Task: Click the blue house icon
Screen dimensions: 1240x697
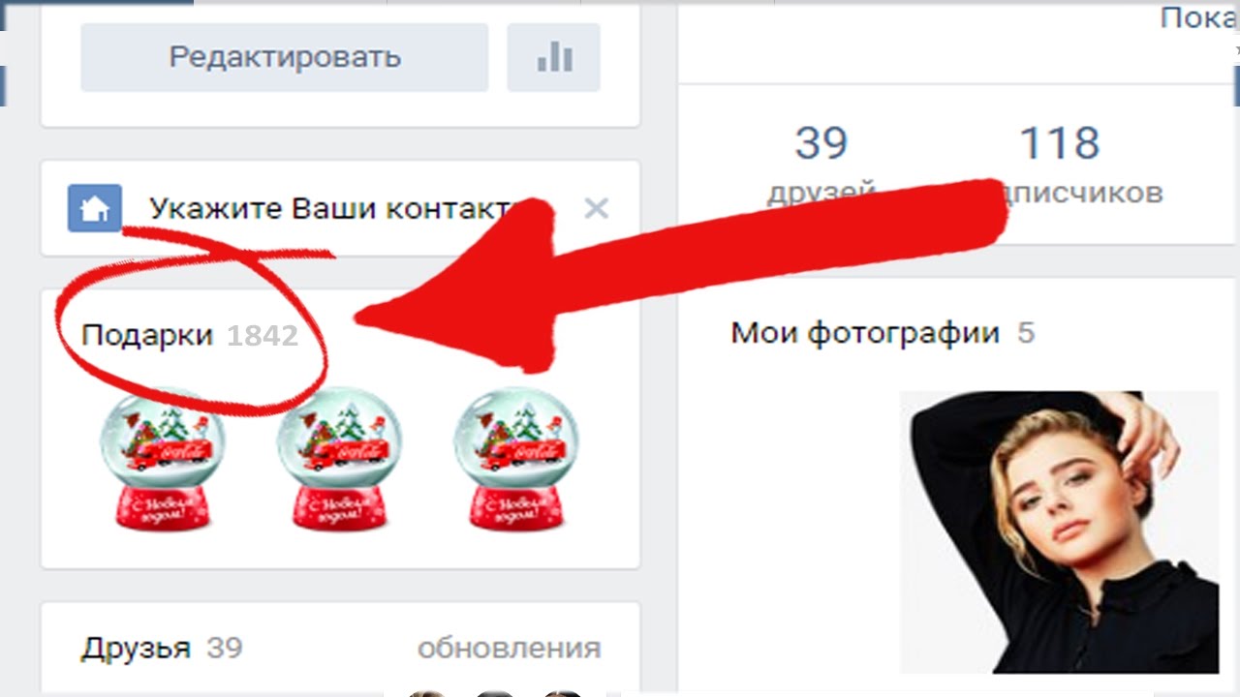Action: [x=94, y=208]
